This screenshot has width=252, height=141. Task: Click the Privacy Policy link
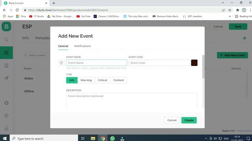244,131
